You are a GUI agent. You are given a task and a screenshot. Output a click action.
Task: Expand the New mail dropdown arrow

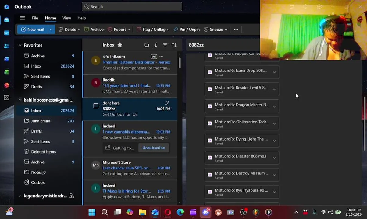[x=51, y=30]
